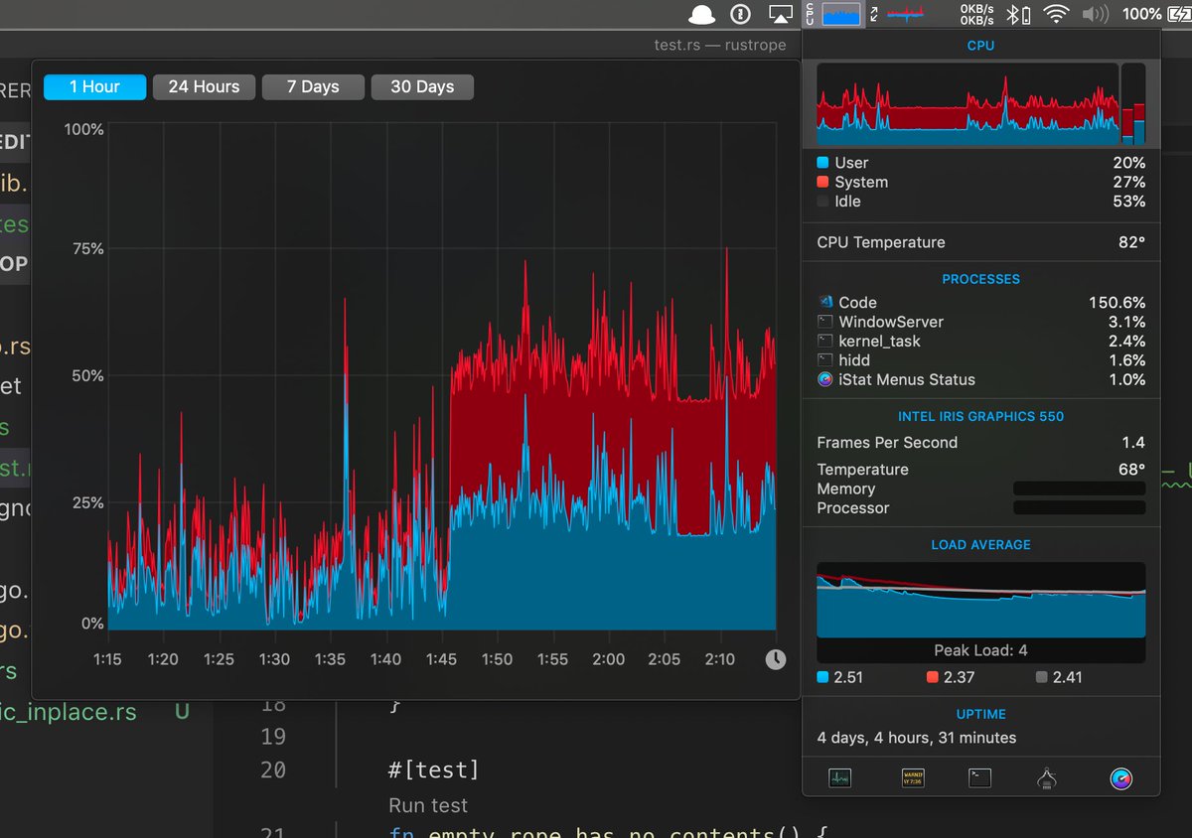1192x838 pixels.
Task: Click the CPU usage mini graph in the panel
Action: pos(967,104)
